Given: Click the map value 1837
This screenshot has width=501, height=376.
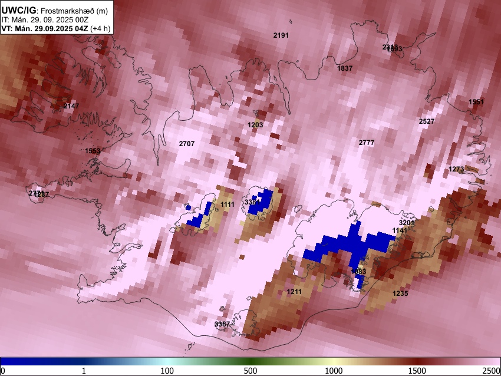Looking at the screenshot, I should (x=345, y=68).
